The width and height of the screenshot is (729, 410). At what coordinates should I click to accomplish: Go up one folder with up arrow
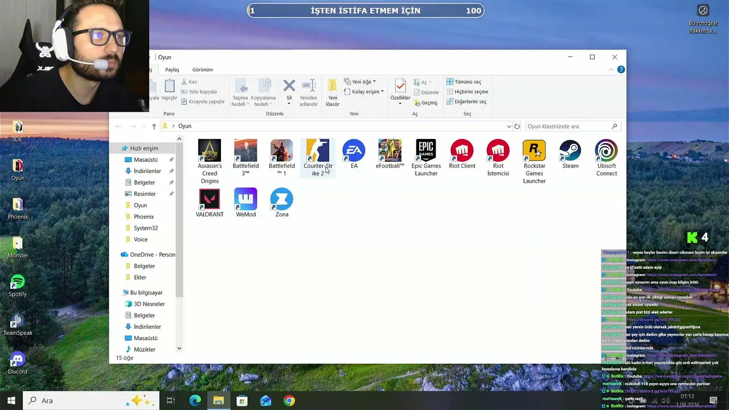click(x=154, y=126)
